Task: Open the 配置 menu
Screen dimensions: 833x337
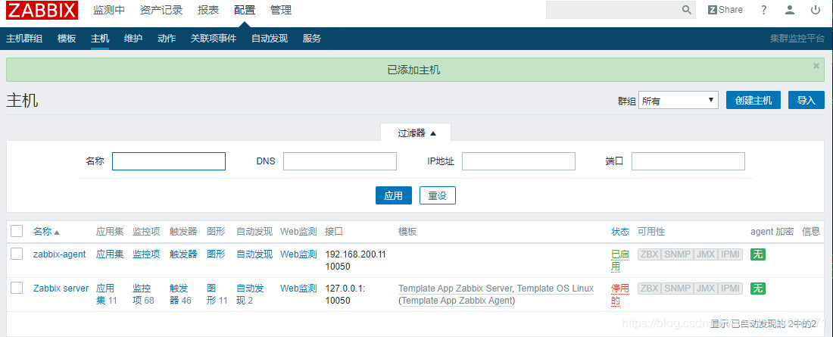Action: coord(245,10)
